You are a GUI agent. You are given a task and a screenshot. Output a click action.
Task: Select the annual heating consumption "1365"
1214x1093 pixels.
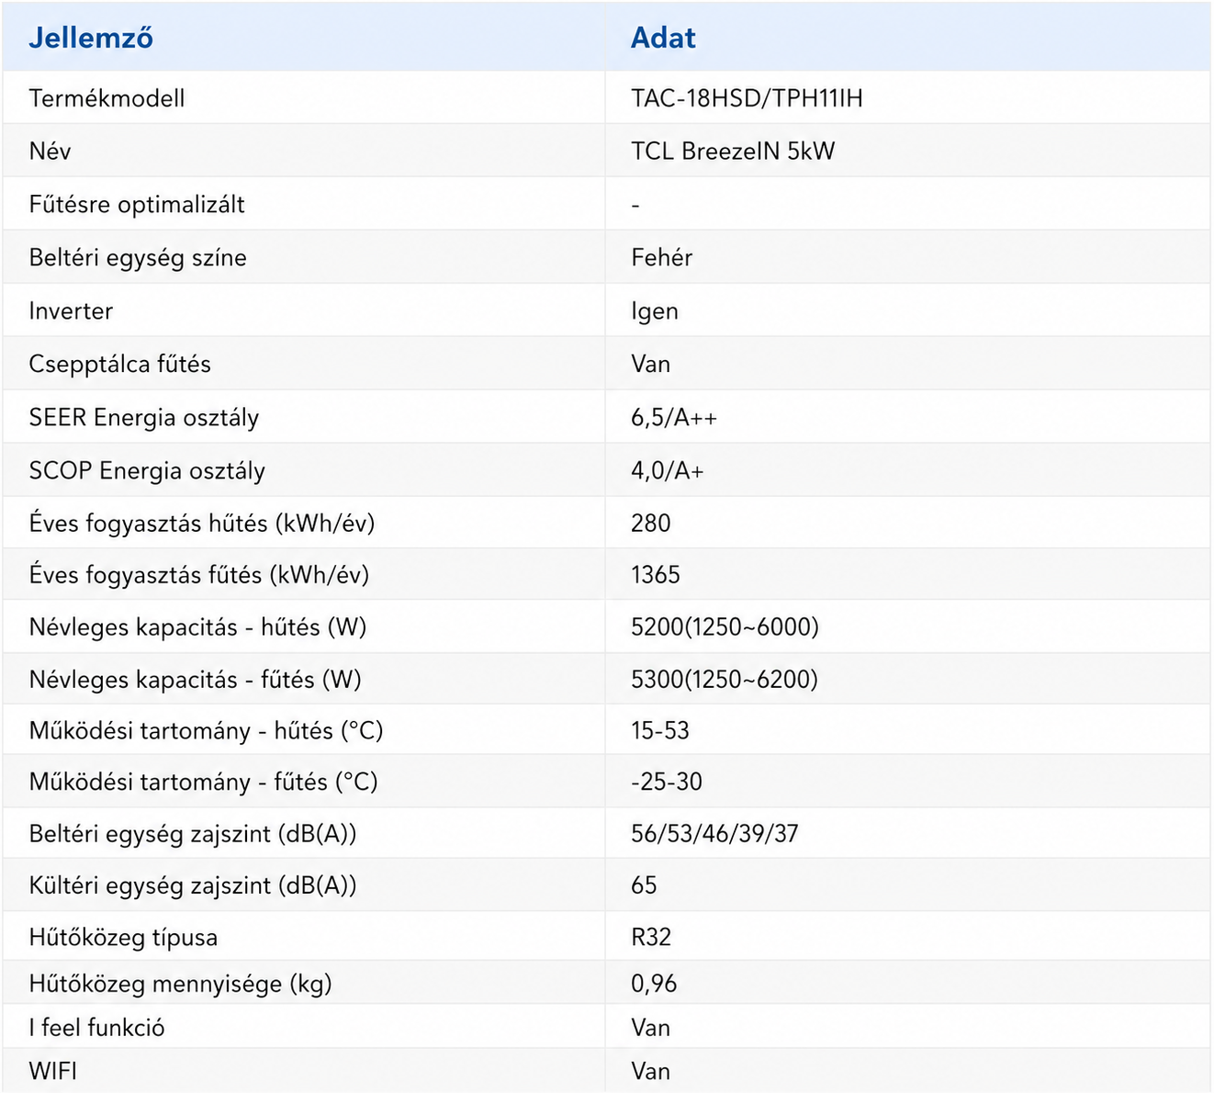(656, 575)
